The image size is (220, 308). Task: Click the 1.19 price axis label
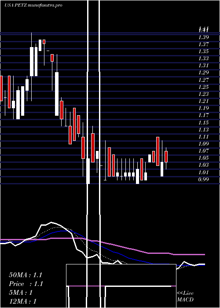point(203,108)
